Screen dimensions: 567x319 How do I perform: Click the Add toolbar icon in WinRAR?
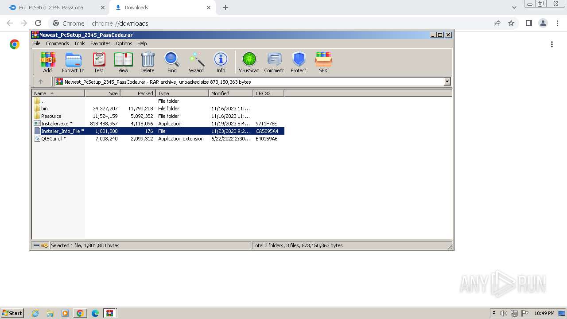(x=47, y=62)
